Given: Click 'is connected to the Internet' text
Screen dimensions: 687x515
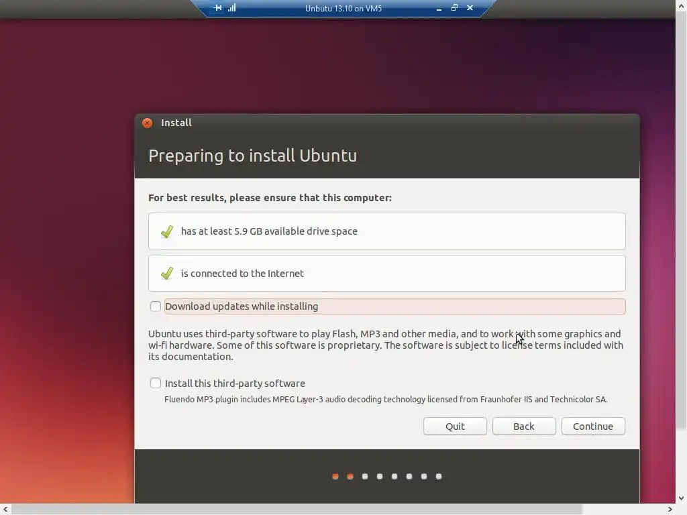Looking at the screenshot, I should pyautogui.click(x=242, y=274).
